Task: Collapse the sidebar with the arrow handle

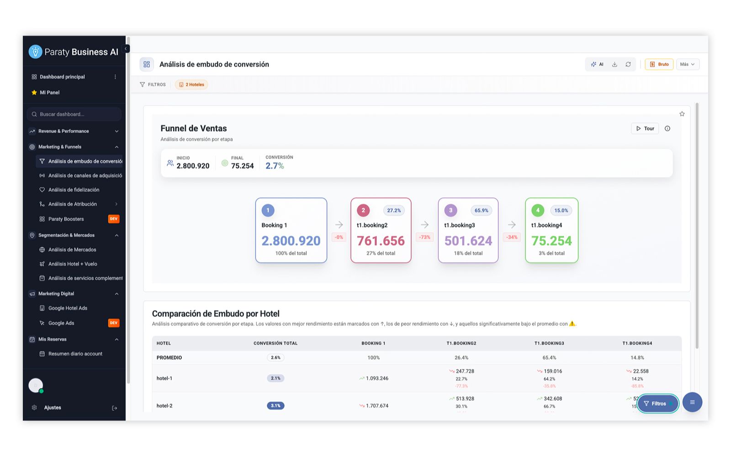Action: pyautogui.click(x=126, y=49)
